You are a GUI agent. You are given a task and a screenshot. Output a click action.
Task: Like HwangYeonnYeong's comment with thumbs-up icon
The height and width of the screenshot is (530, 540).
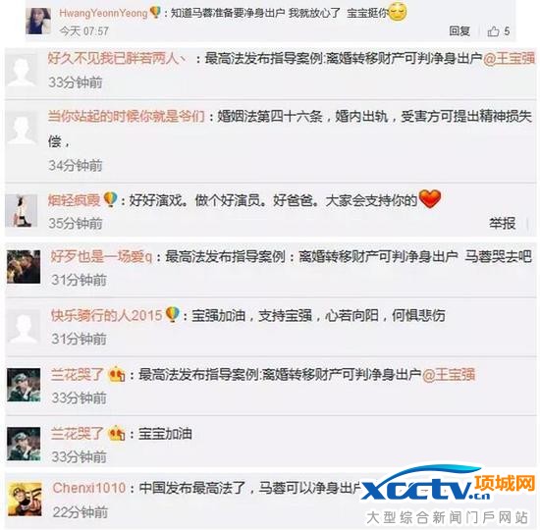[494, 31]
